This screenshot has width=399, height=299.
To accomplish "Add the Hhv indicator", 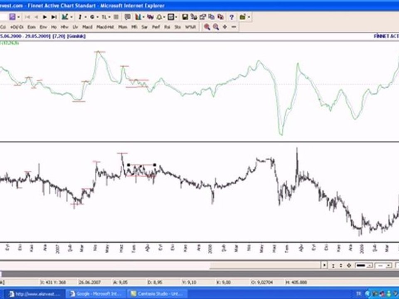I will 64,27.
